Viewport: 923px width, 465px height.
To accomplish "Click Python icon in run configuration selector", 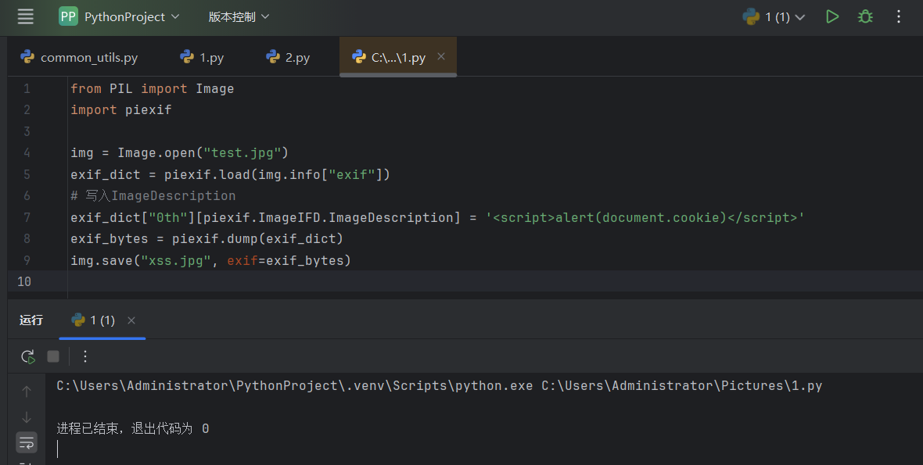I will coord(751,16).
